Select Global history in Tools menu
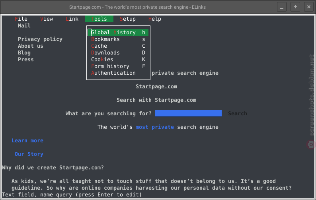 point(118,33)
